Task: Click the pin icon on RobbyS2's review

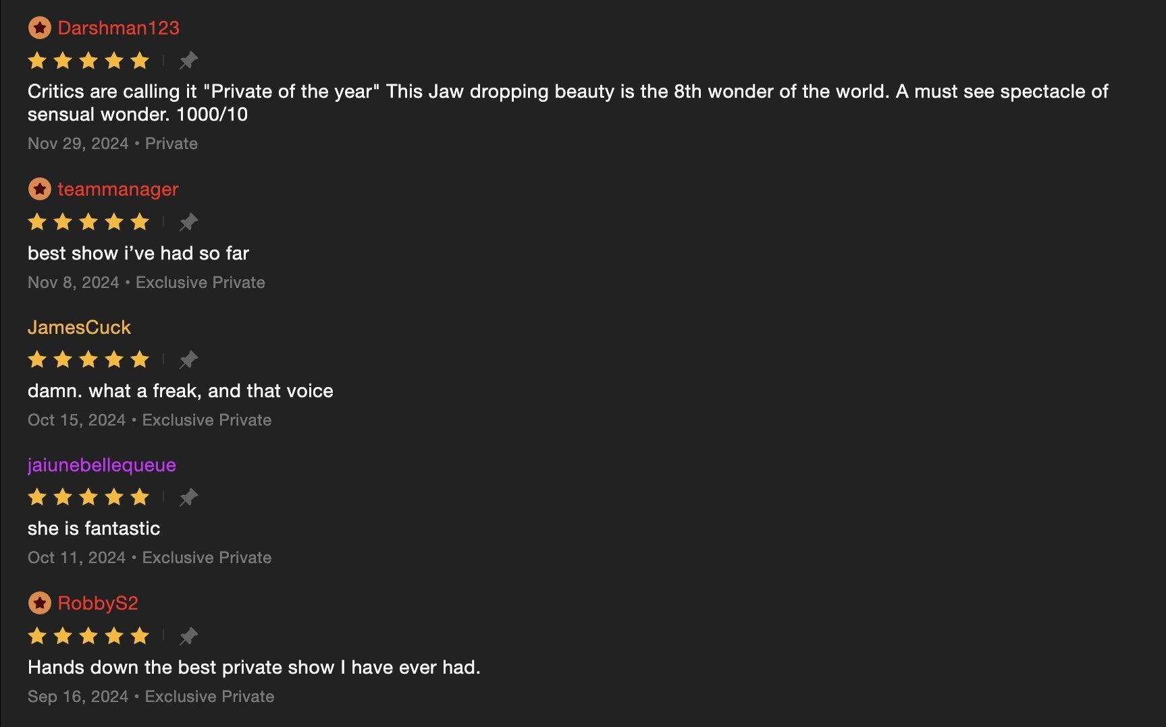Action: click(188, 636)
